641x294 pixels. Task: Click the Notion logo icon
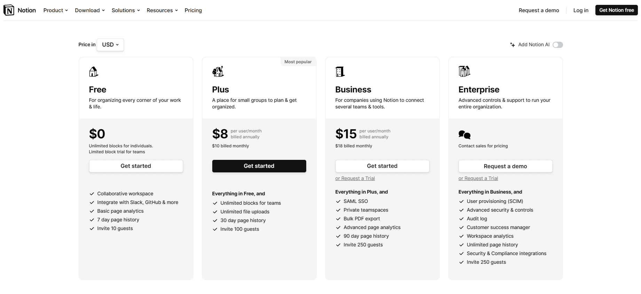[x=9, y=10]
